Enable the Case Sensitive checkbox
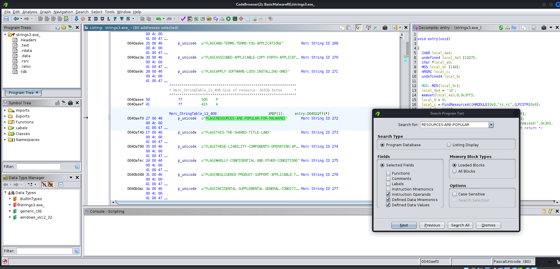The height and width of the screenshot is (269, 560). pos(454,194)
